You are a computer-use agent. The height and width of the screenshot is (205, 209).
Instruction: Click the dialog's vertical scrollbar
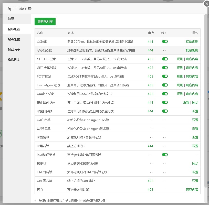206,101
